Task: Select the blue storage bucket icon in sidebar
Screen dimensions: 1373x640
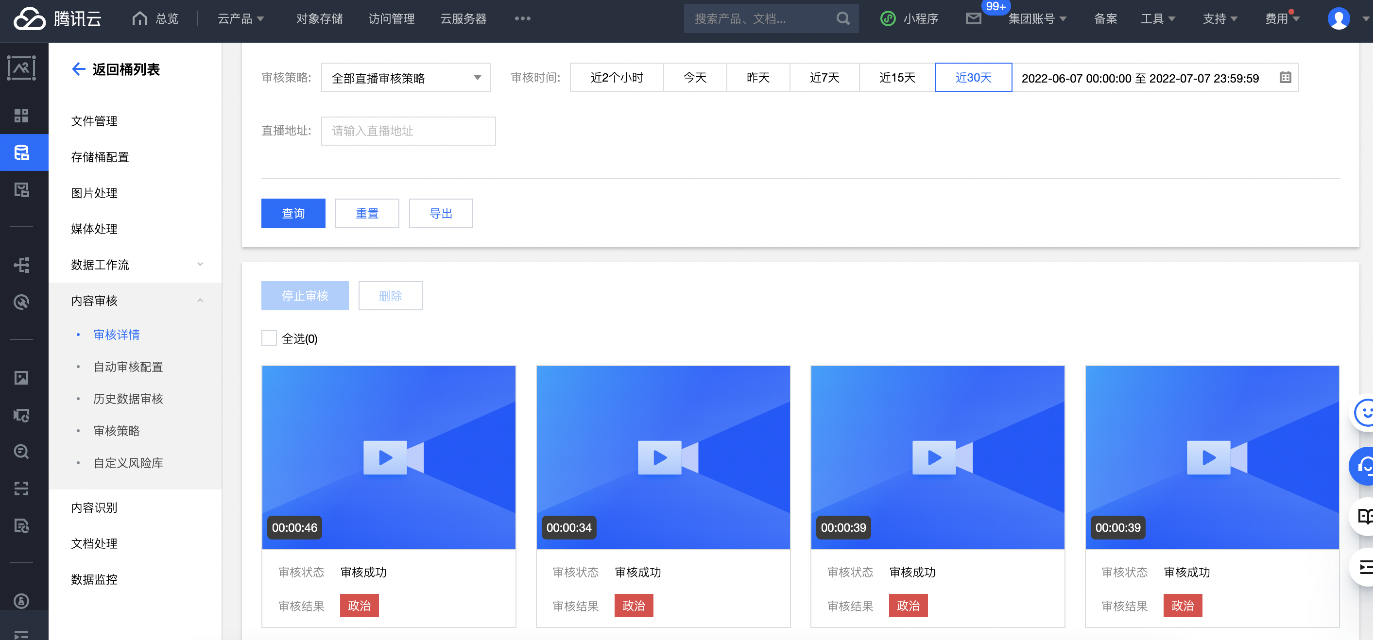Action: pyautogui.click(x=22, y=152)
